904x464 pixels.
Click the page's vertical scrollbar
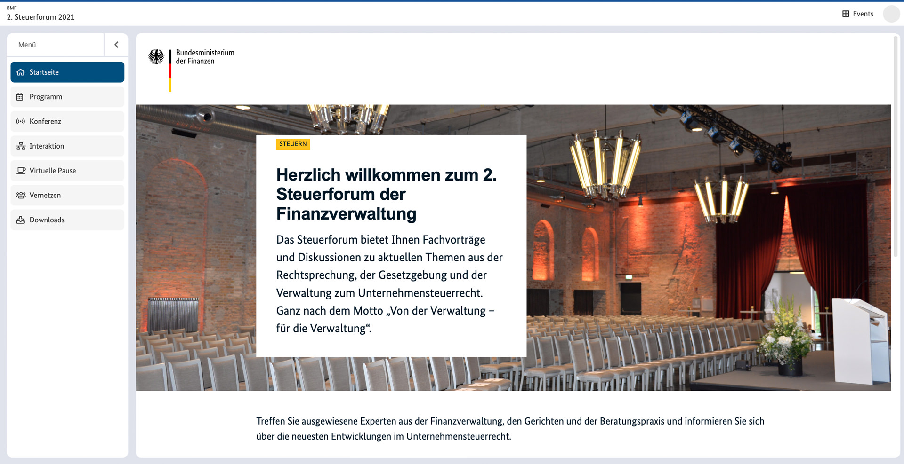click(x=895, y=146)
